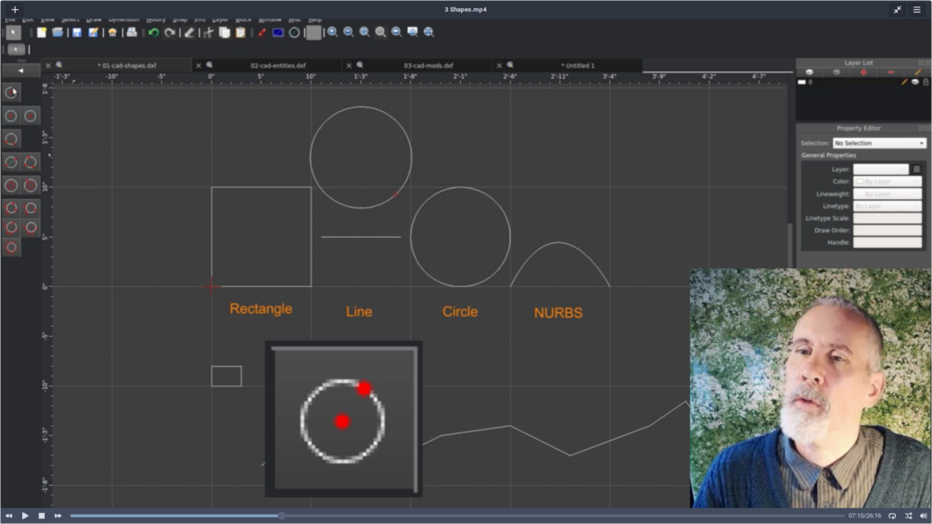Switch to the 03-cad-mods.dxf tab
The width and height of the screenshot is (932, 524).
[x=428, y=66]
